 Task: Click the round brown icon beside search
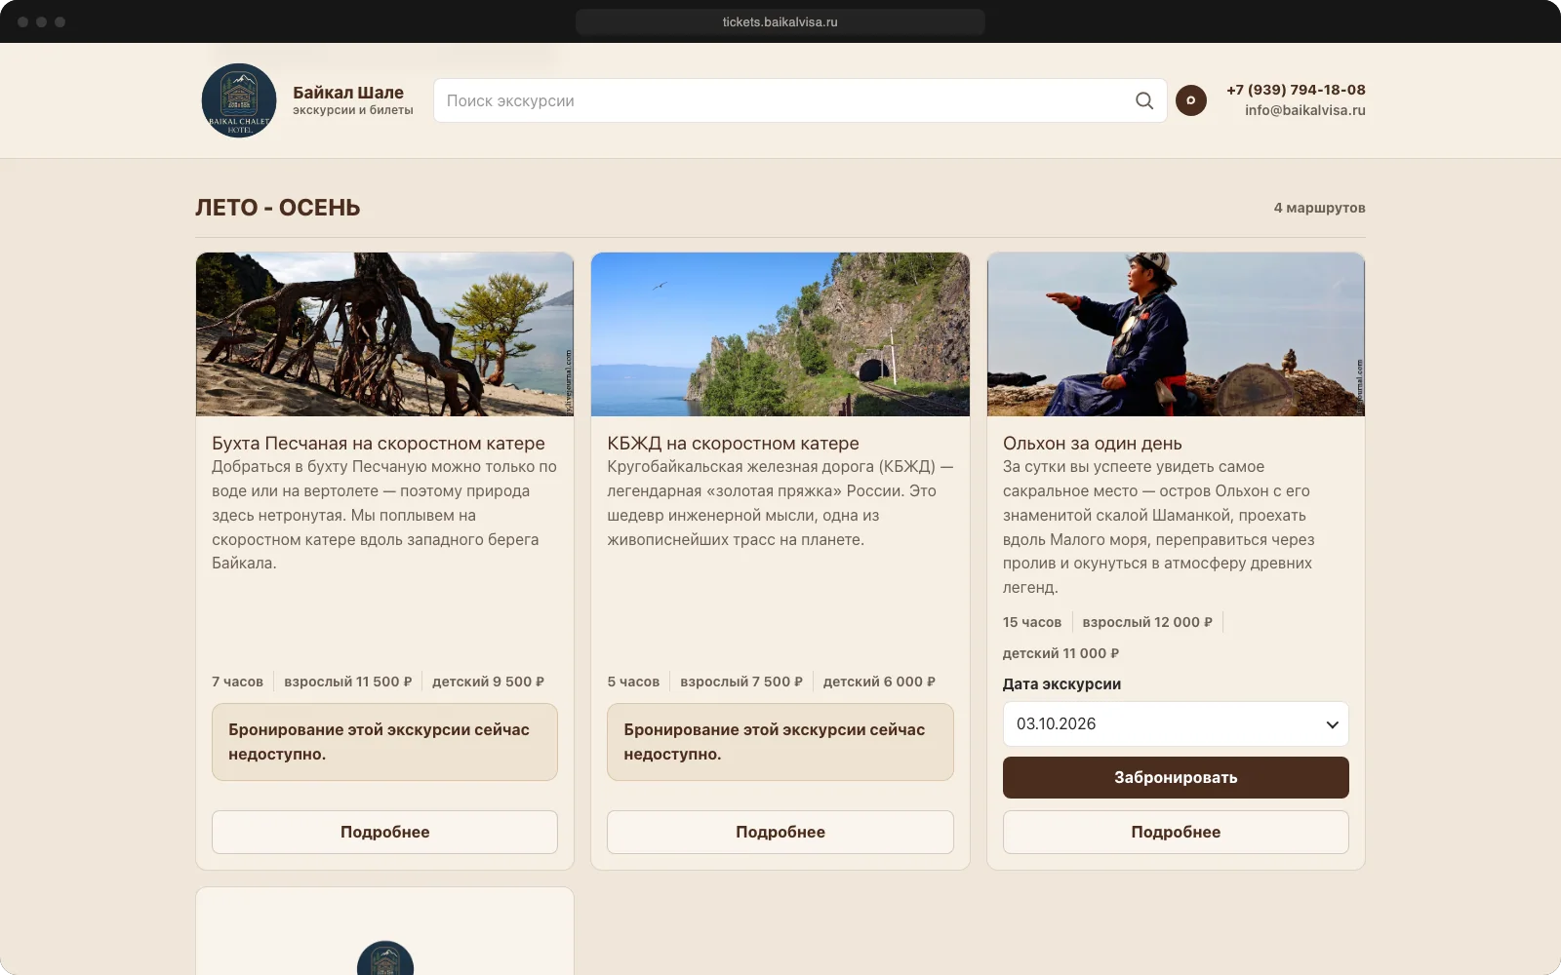1190,100
